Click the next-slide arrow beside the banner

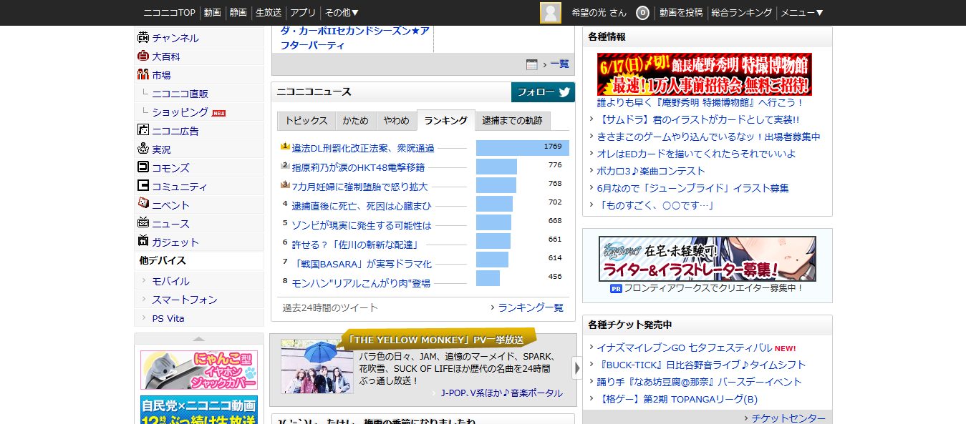pyautogui.click(x=577, y=368)
